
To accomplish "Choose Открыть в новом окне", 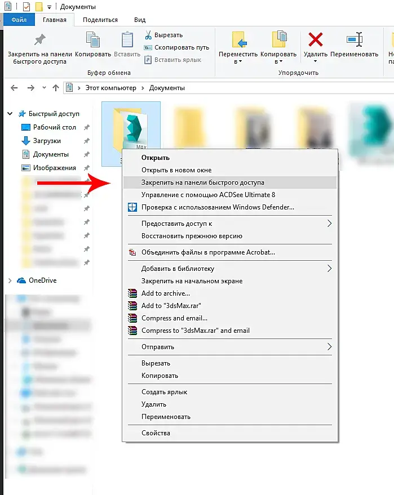I will [x=230, y=170].
